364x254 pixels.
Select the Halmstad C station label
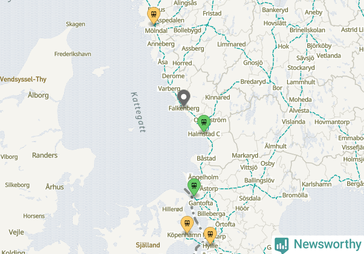point(204,134)
